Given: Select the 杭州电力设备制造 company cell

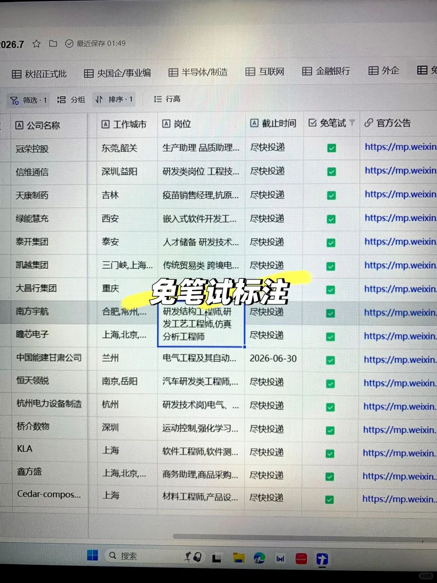Looking at the screenshot, I should [x=49, y=404].
